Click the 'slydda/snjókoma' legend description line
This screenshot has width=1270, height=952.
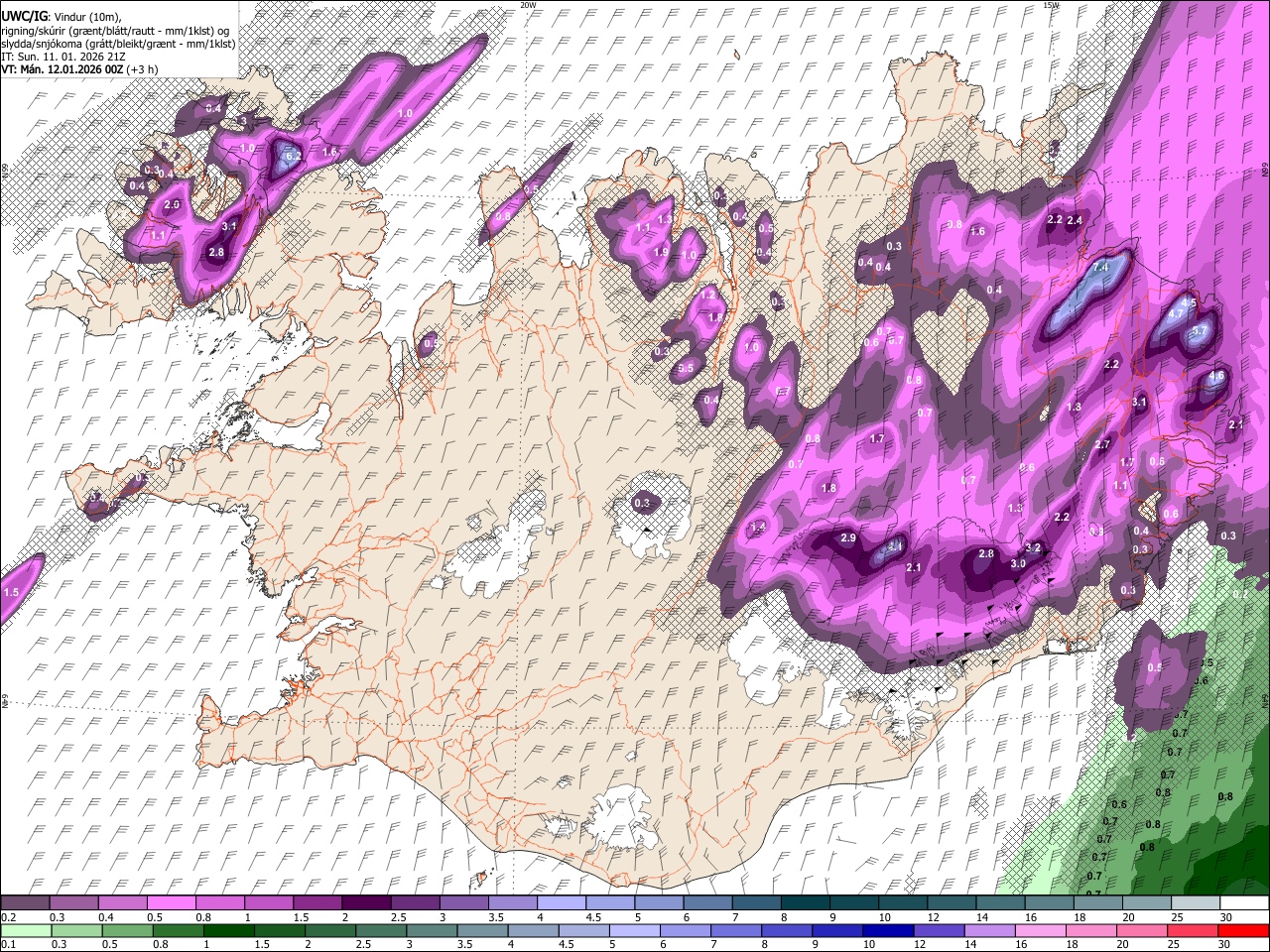tap(117, 44)
